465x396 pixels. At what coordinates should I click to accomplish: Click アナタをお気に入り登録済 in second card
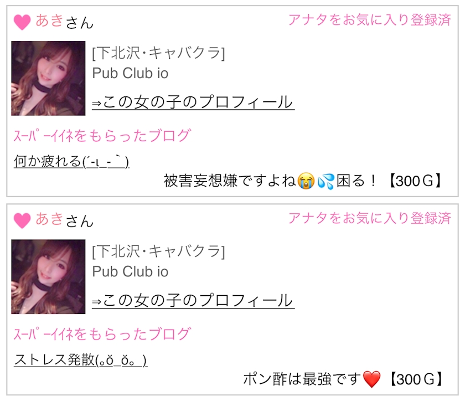pyautogui.click(x=370, y=218)
